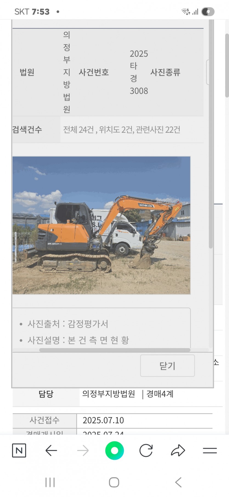Open Android recent apps button
Image resolution: width=229 pixels, height=497 pixels.
(x=50, y=482)
